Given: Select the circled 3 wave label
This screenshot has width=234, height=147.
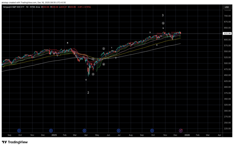Looking at the screenshot, I should (104, 48).
